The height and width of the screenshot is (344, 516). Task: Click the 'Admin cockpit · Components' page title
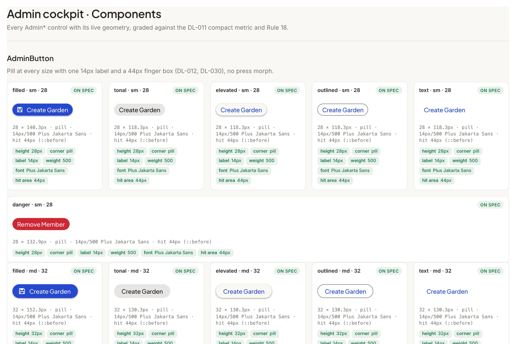point(84,14)
